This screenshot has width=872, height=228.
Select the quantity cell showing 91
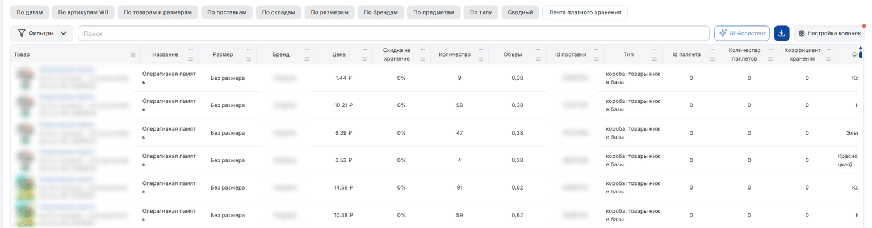pos(459,188)
